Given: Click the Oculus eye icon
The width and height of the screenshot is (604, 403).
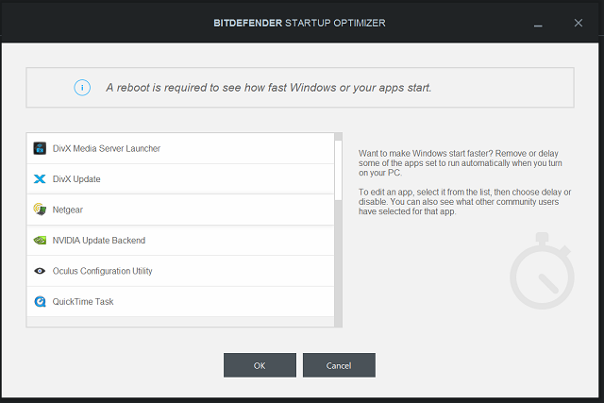Looking at the screenshot, I should click(40, 271).
